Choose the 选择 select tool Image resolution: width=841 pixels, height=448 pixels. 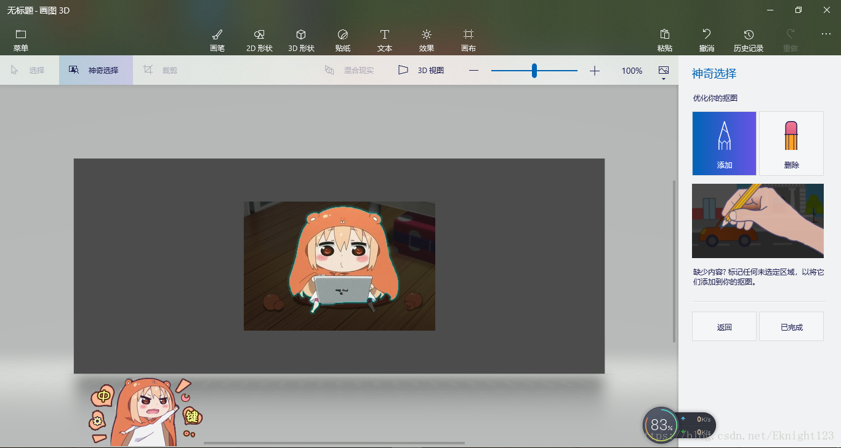coord(28,70)
